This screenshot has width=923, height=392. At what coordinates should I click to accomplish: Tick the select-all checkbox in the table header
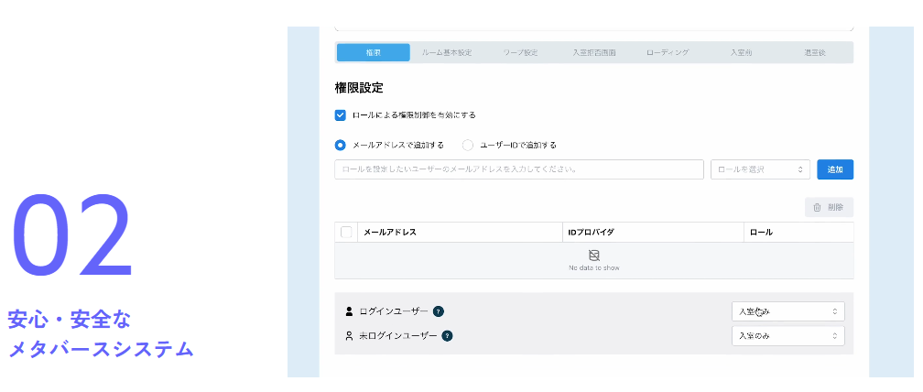[346, 233]
